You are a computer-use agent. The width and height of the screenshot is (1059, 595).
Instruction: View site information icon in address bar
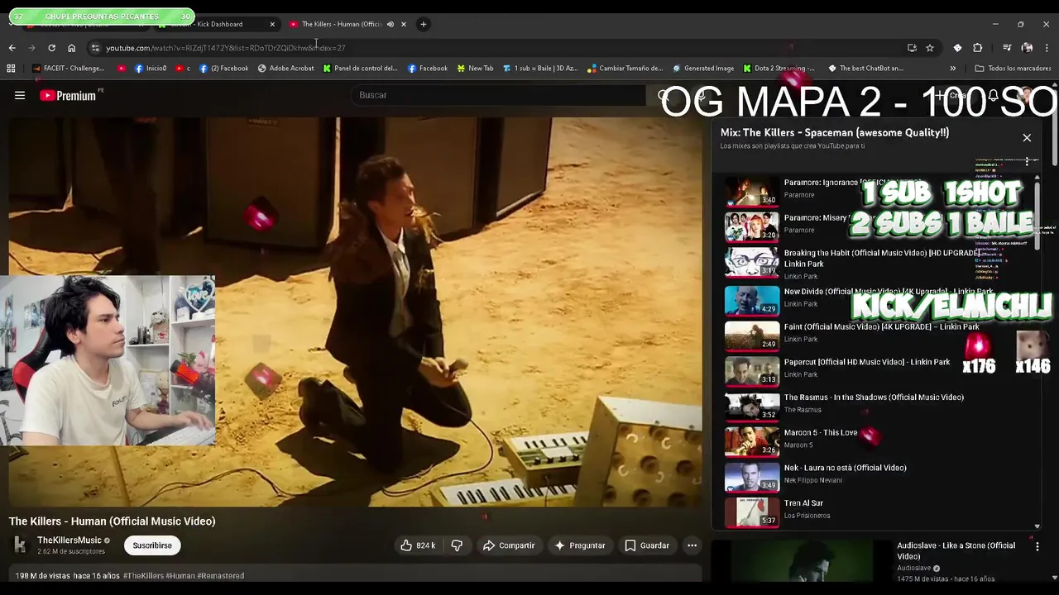click(x=95, y=48)
